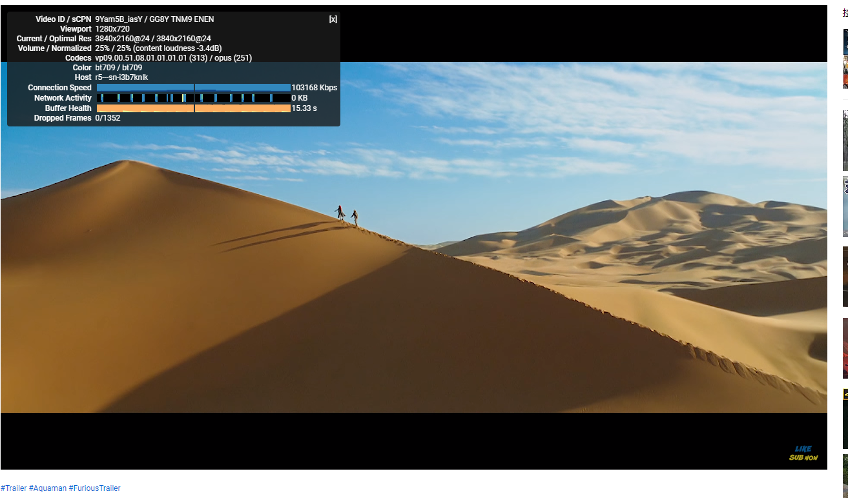
Task: Open the #Aquaman hashtag link
Action: point(48,488)
